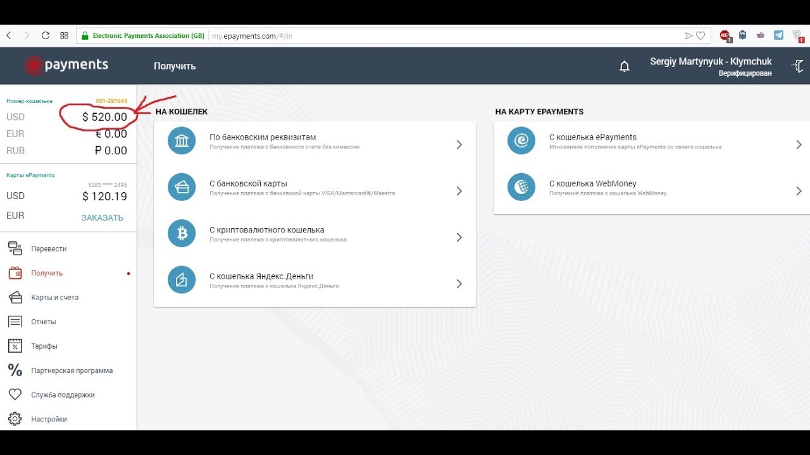The height and width of the screenshot is (455, 810).
Task: Click the WebMoney globe icon
Action: tap(521, 187)
